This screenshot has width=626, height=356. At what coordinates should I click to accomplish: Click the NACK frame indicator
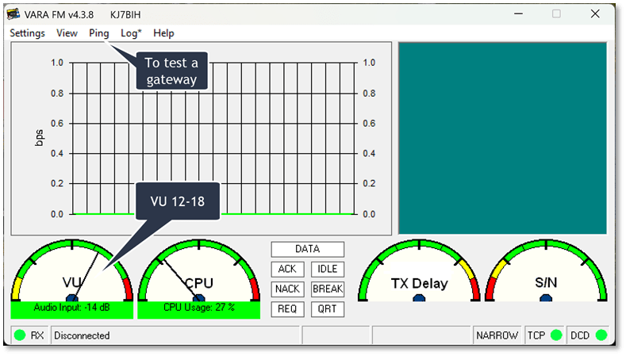(x=287, y=289)
